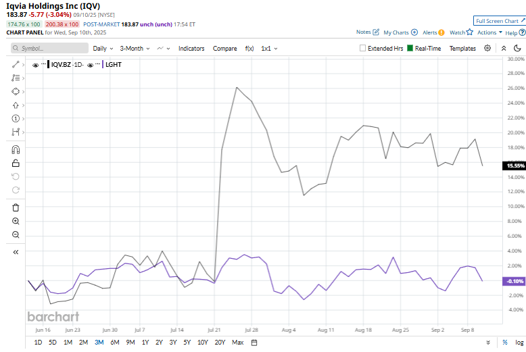Expand the bottom double chevron panel
526x352 pixels.
pyautogui.click(x=488, y=343)
